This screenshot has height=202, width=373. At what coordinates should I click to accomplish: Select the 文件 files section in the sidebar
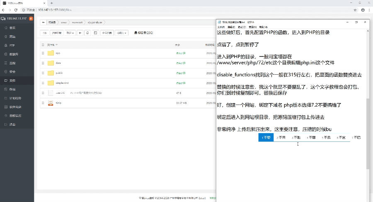pos(12,80)
